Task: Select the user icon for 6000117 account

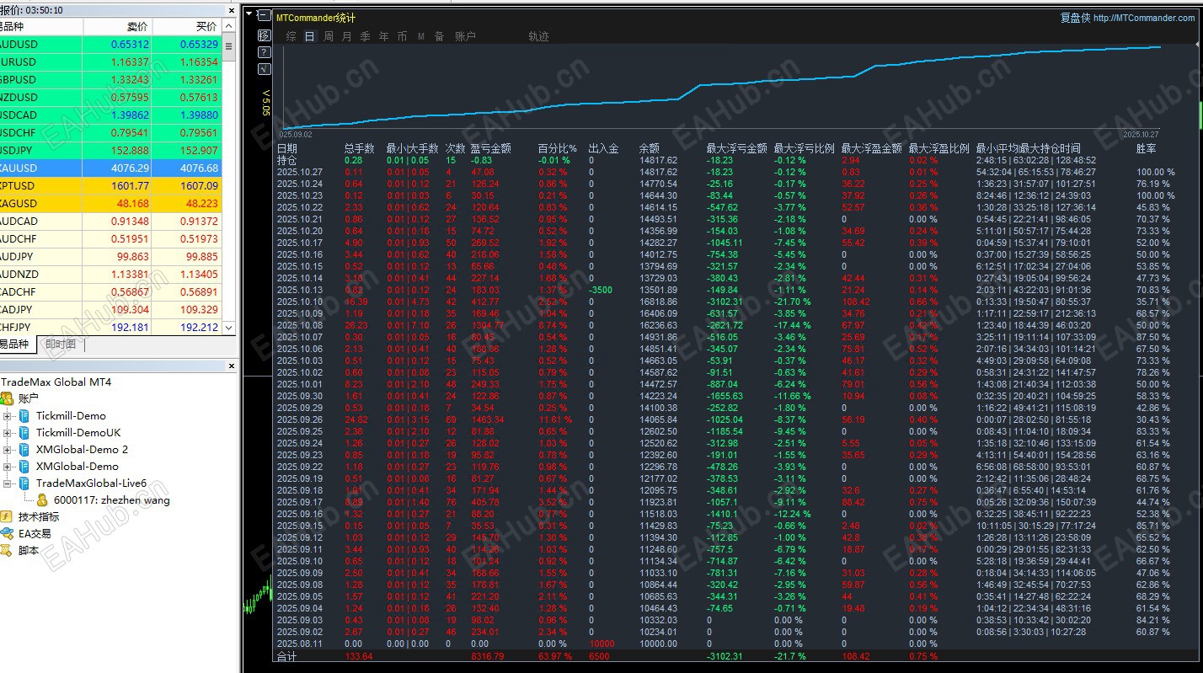Action: [41, 500]
